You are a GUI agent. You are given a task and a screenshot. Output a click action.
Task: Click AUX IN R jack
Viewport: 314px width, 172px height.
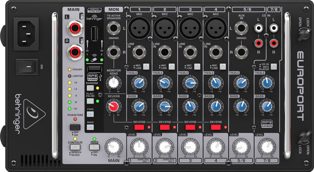tap(241, 52)
